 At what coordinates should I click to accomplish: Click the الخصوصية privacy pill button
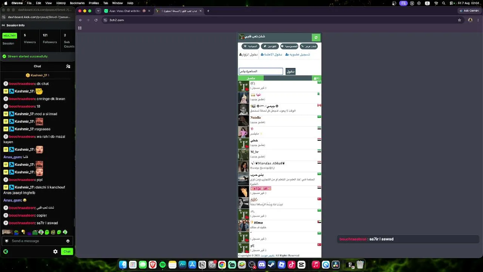coord(289,46)
